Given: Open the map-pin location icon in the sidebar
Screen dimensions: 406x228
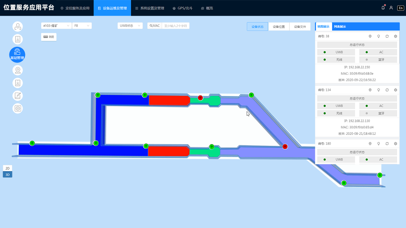Looking at the screenshot, I should point(18,70).
